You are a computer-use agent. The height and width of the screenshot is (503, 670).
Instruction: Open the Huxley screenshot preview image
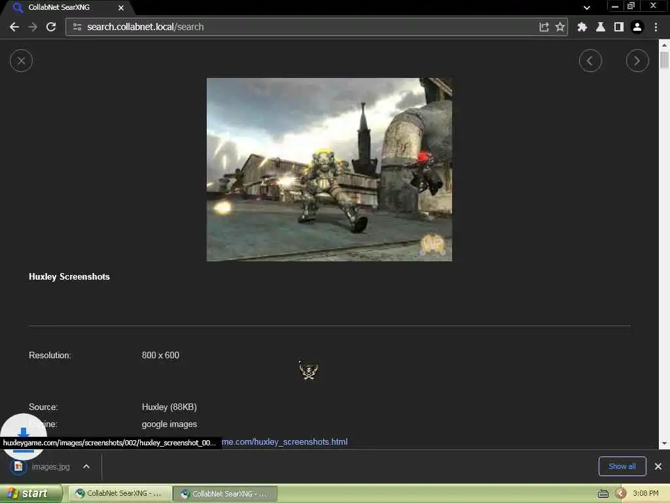(x=329, y=170)
